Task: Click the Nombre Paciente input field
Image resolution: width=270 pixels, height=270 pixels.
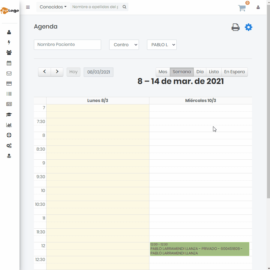Action: (67, 45)
